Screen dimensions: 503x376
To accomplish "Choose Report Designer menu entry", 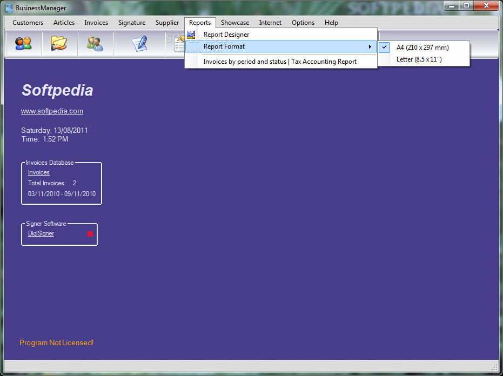I will [x=281, y=35].
